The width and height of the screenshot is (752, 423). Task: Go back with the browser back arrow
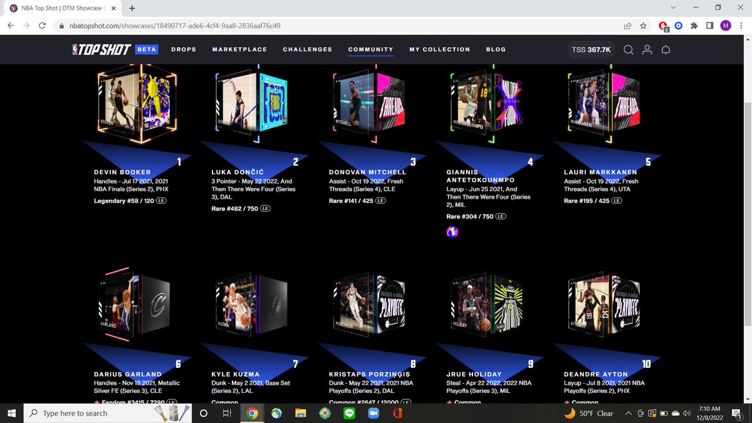pyautogui.click(x=10, y=26)
